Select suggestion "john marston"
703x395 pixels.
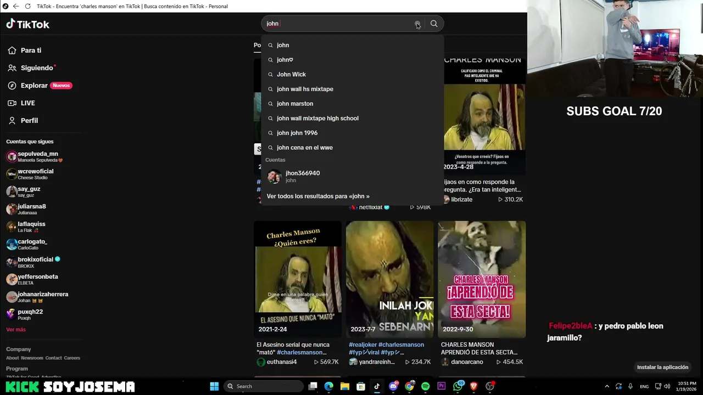pyautogui.click(x=352, y=104)
